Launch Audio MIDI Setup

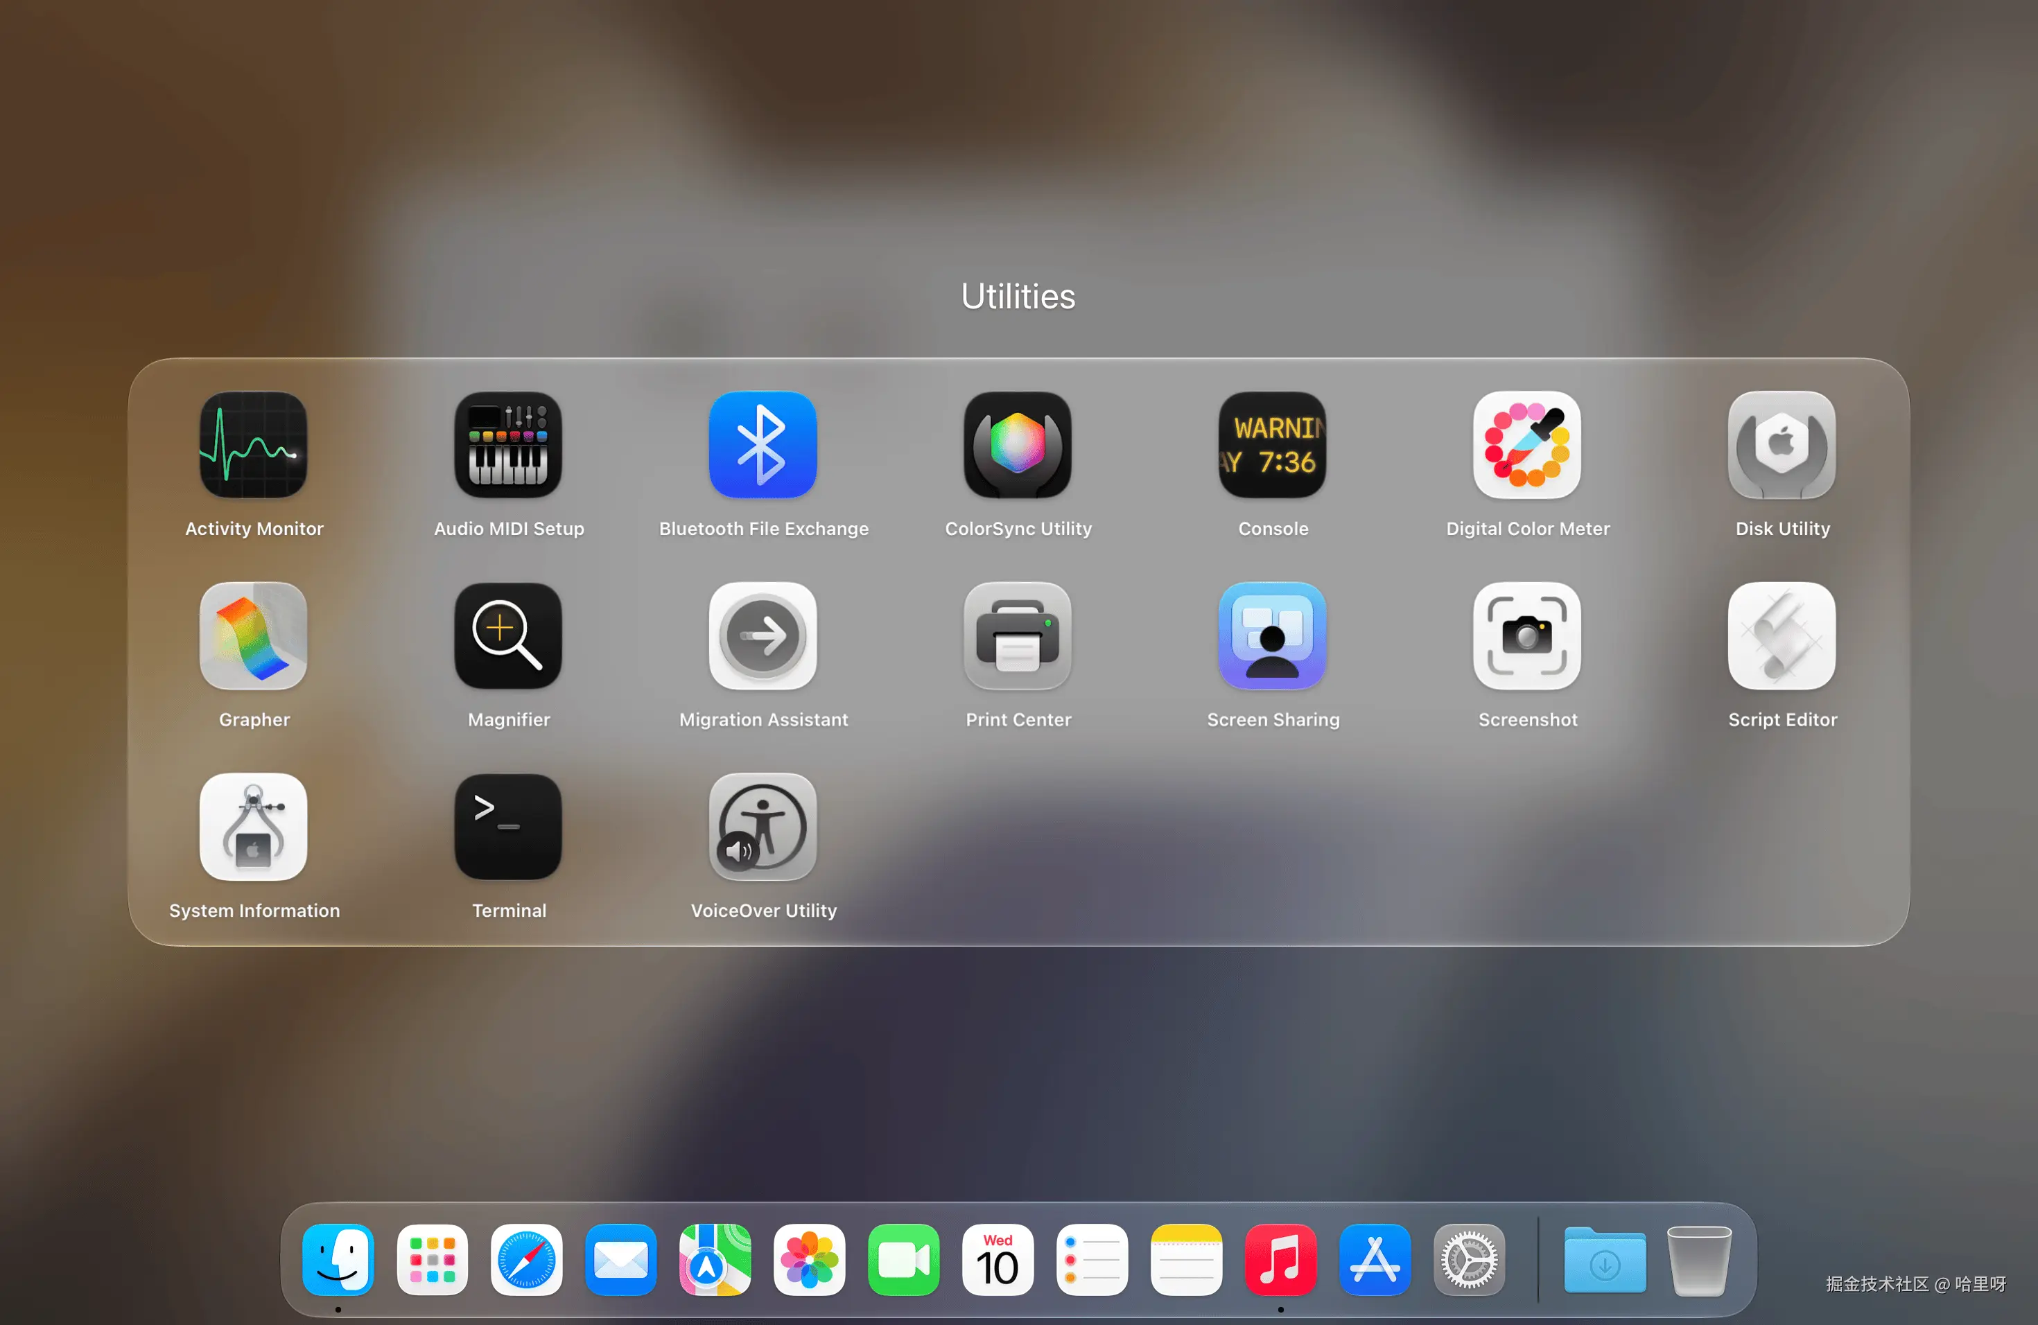click(509, 444)
